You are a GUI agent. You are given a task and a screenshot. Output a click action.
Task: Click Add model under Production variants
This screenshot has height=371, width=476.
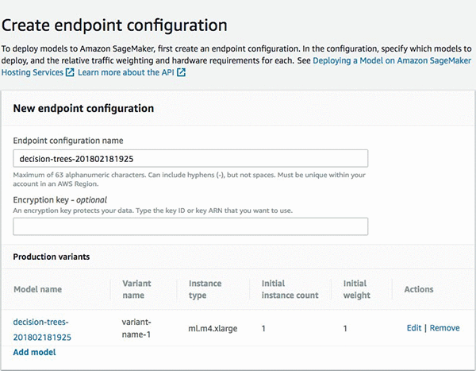click(x=34, y=351)
